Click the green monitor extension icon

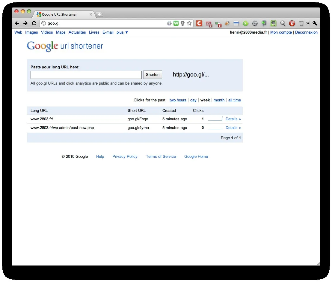click(x=264, y=23)
